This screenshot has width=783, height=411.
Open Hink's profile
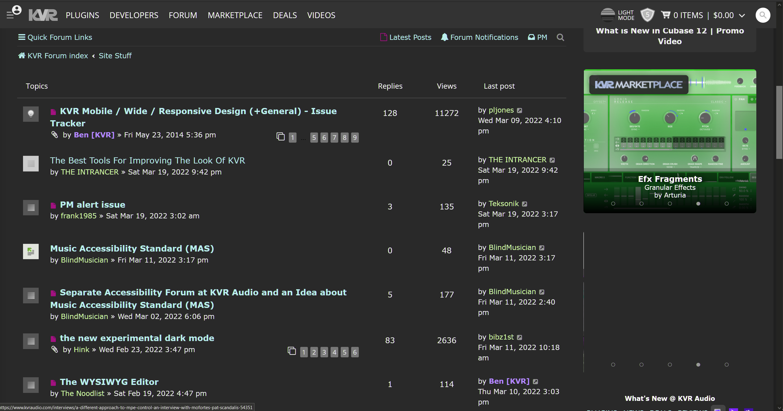[81, 350]
